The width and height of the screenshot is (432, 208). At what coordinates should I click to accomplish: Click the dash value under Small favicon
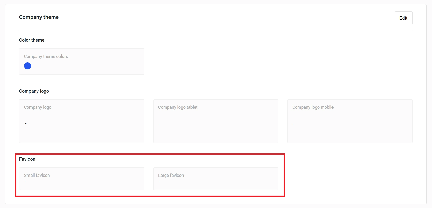(x=25, y=182)
